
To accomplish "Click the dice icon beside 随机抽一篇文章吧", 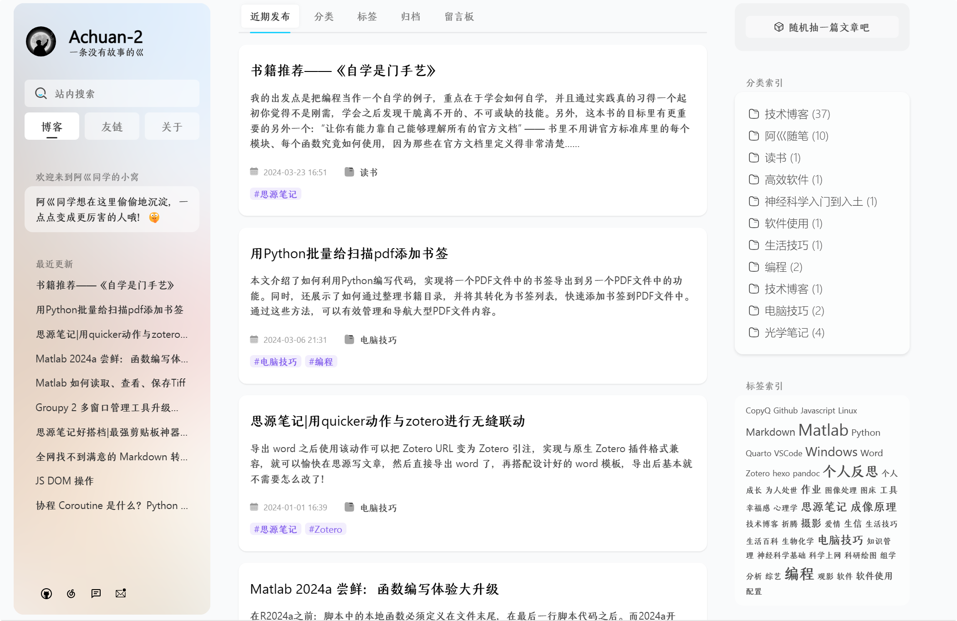I will 779,27.
